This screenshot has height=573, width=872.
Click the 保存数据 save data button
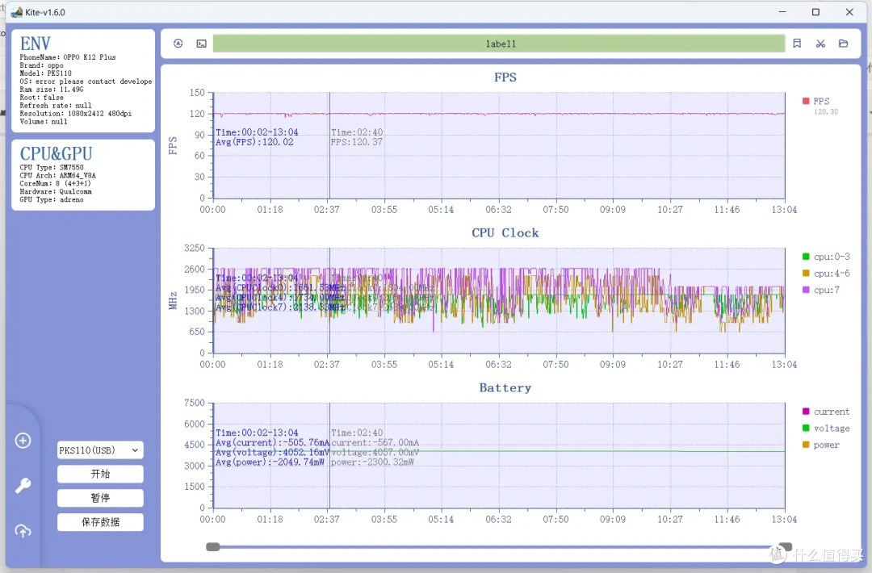click(100, 522)
